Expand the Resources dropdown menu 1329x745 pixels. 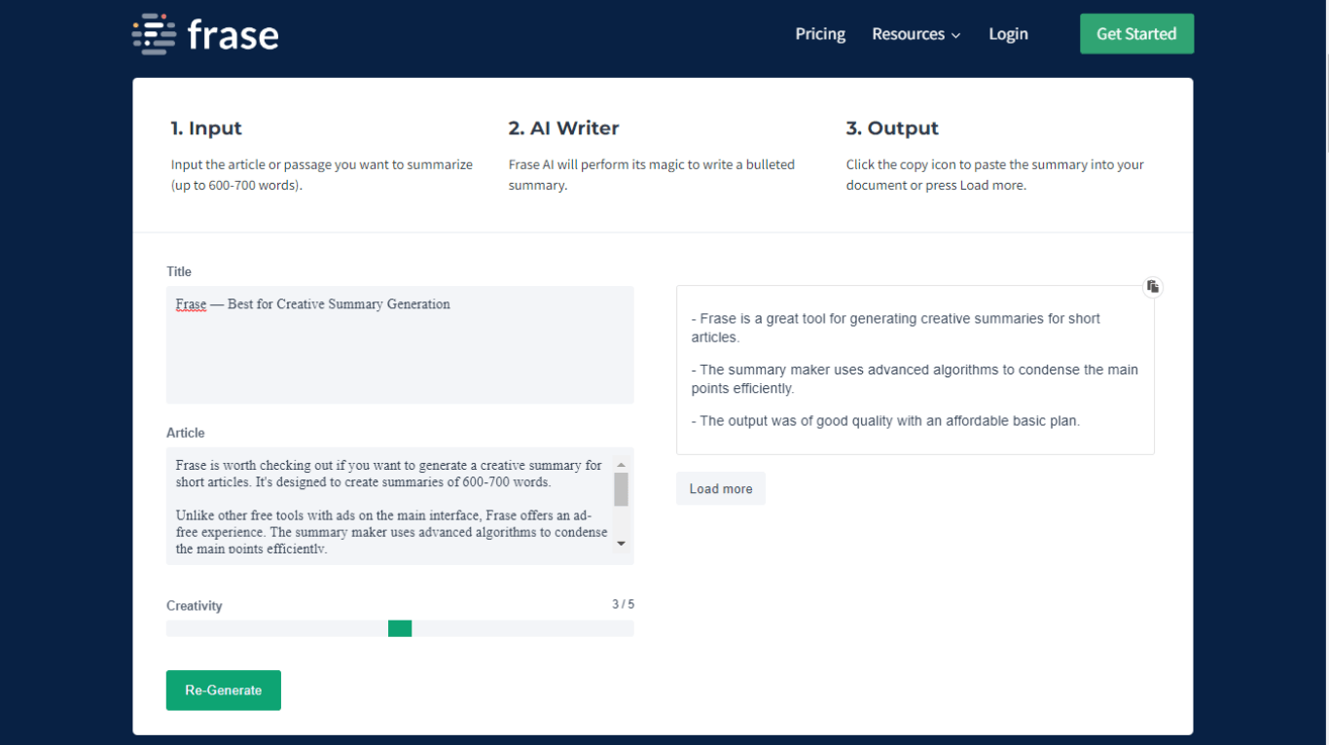916,34
